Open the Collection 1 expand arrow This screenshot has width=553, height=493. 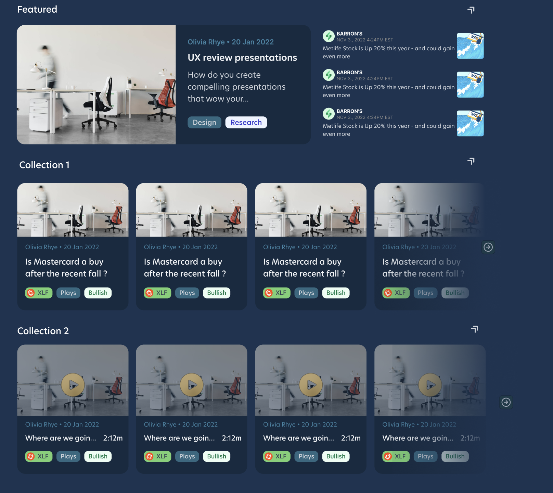click(471, 161)
